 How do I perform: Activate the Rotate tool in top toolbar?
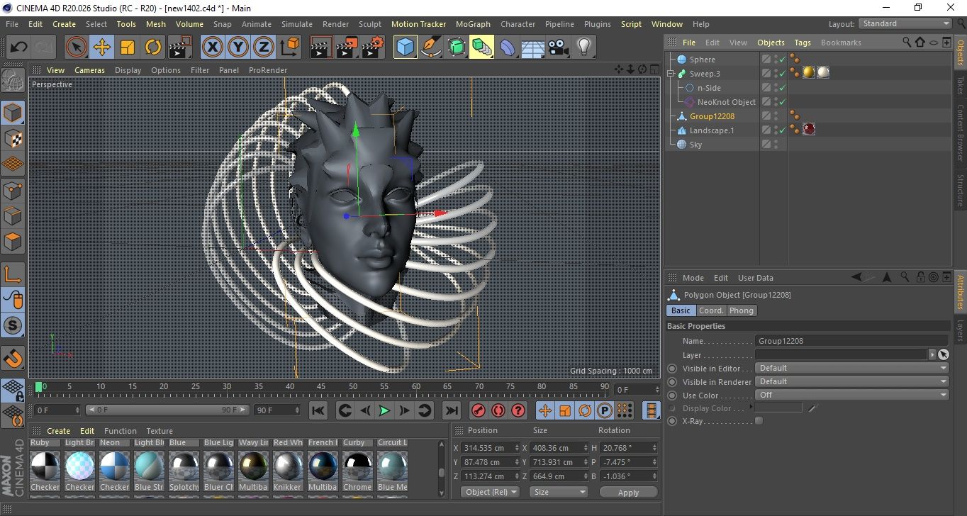[153, 47]
